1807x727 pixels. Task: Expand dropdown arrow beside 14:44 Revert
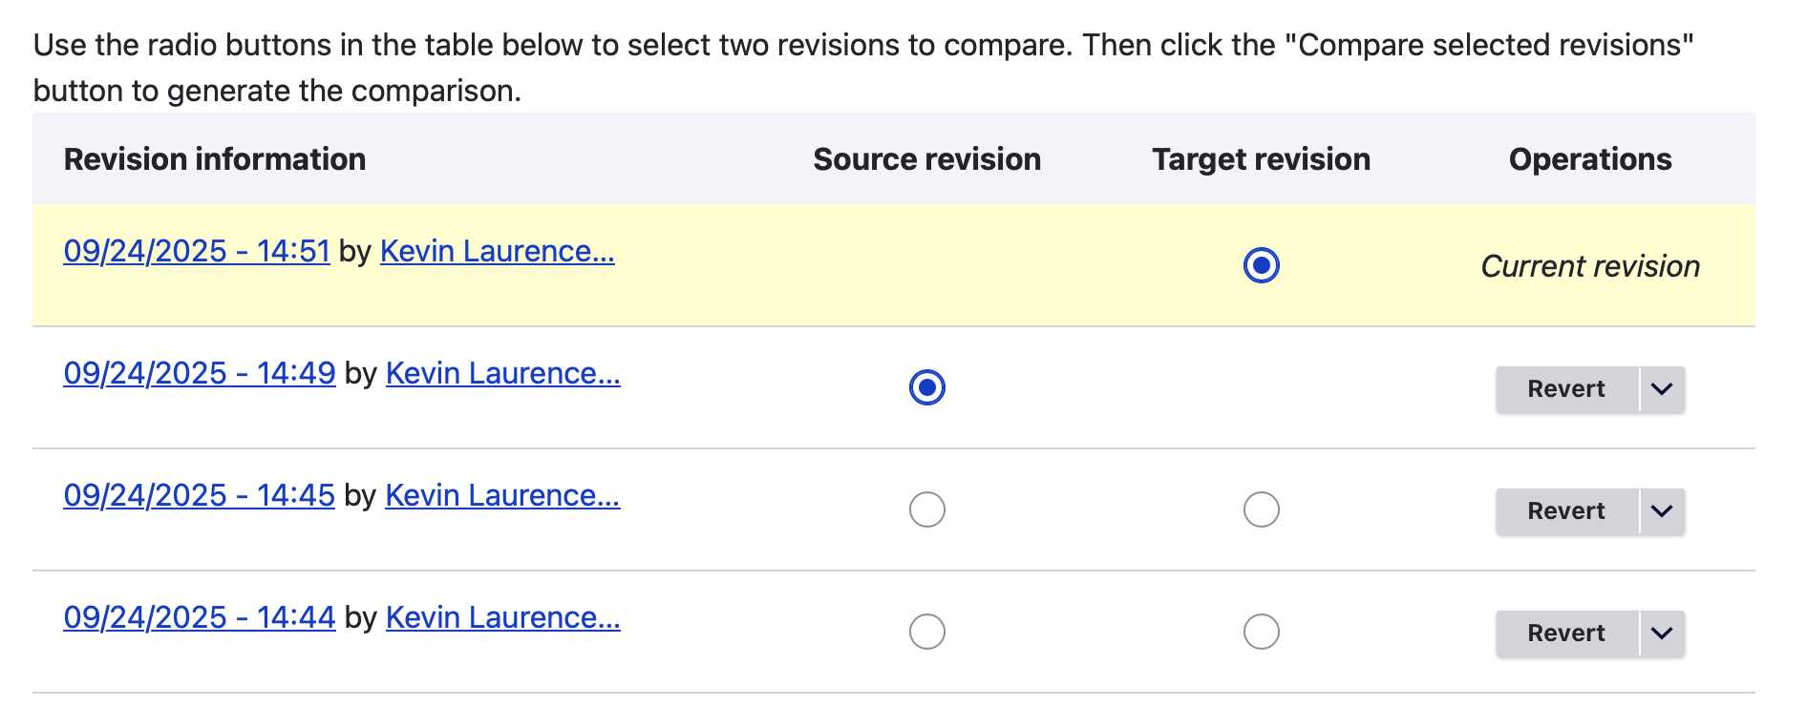(x=1662, y=634)
